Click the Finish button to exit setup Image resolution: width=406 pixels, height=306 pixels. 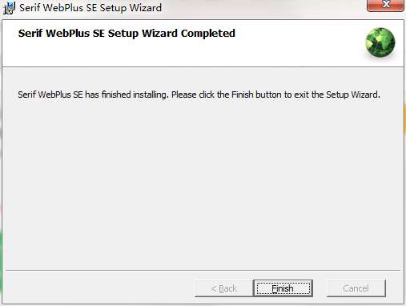click(x=283, y=288)
